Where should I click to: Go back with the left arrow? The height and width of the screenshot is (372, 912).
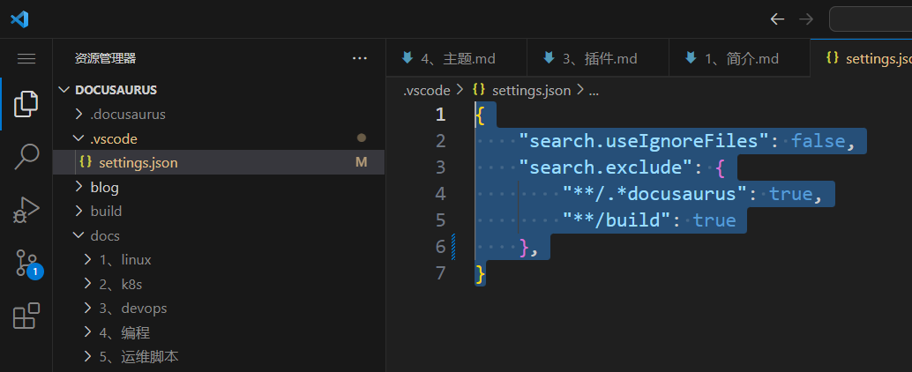tap(777, 19)
